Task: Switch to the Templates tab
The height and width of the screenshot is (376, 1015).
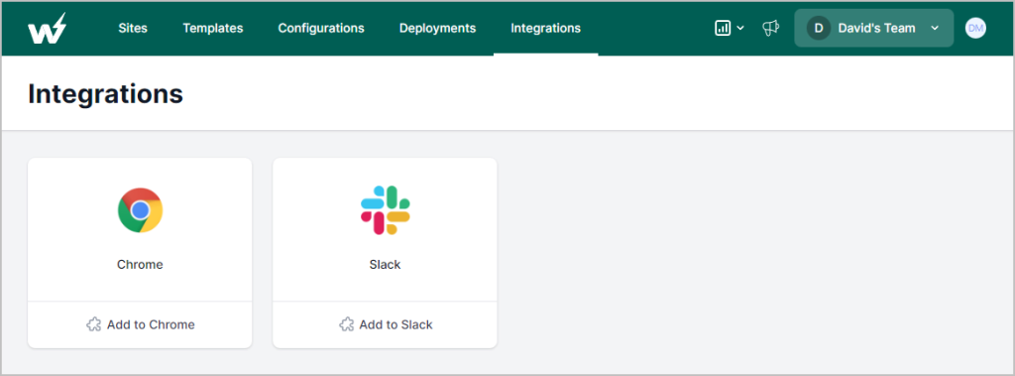Action: click(x=213, y=28)
